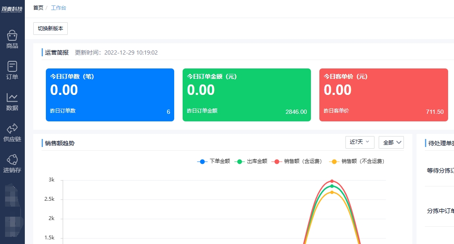Click 切换新版本 button

(x=50, y=28)
